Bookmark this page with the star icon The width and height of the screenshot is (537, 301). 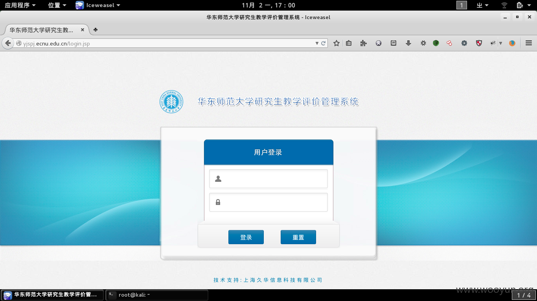[x=337, y=43]
